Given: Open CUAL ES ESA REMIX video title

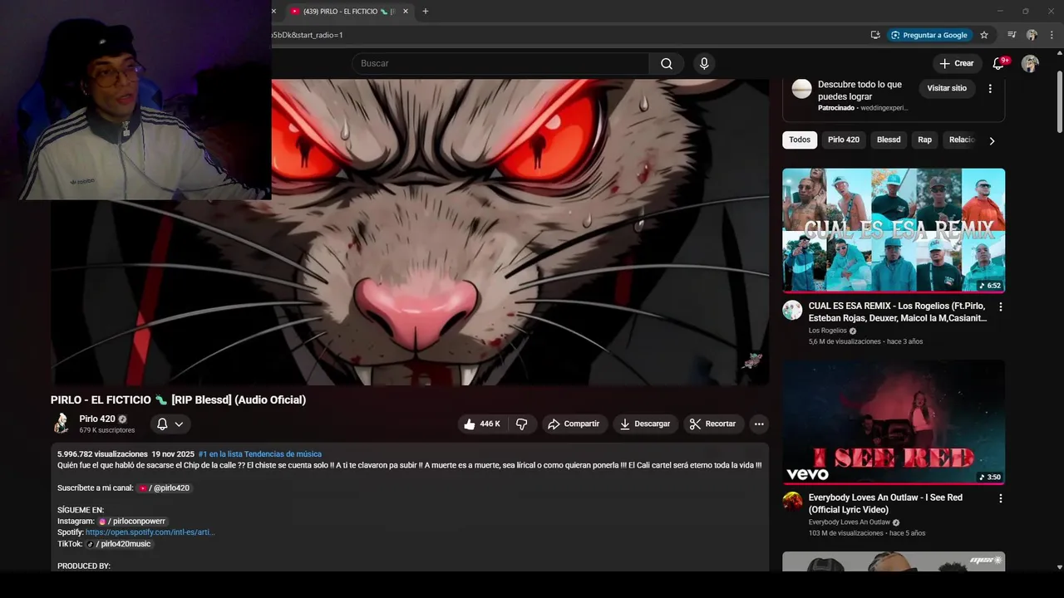Looking at the screenshot, I should point(898,312).
